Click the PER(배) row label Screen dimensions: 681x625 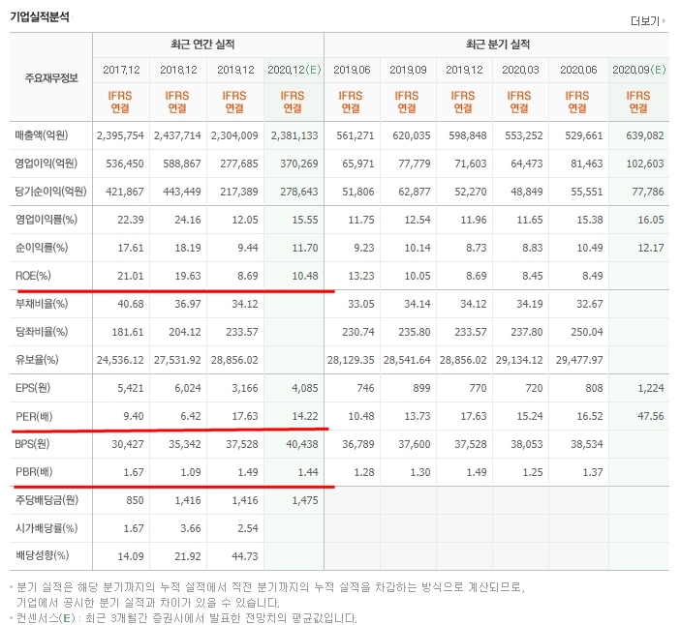pos(34,416)
